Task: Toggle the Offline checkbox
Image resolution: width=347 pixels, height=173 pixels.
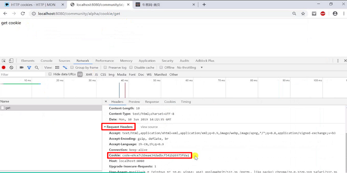Action: (x=161, y=67)
